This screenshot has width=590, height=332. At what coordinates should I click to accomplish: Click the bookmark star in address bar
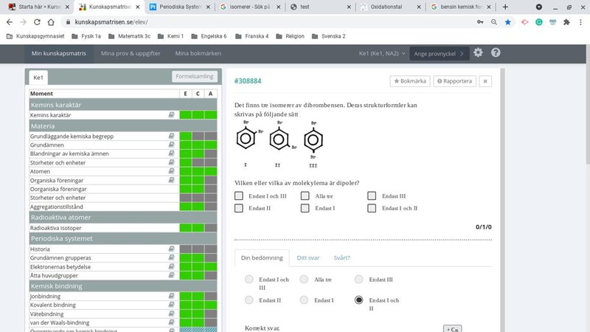point(508,22)
